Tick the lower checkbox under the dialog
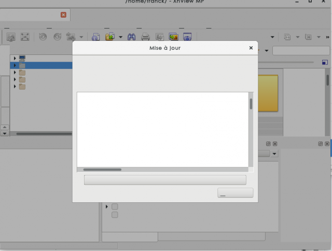Viewport: 332px width, 251px height. pos(115,215)
